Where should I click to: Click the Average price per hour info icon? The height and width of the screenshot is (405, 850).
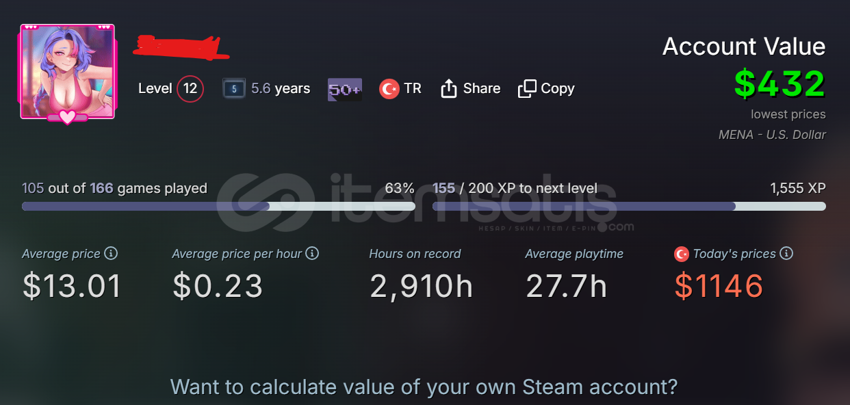[312, 253]
